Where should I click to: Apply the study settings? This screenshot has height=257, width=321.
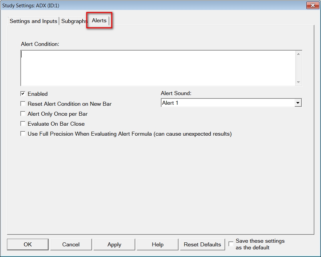tap(114, 244)
